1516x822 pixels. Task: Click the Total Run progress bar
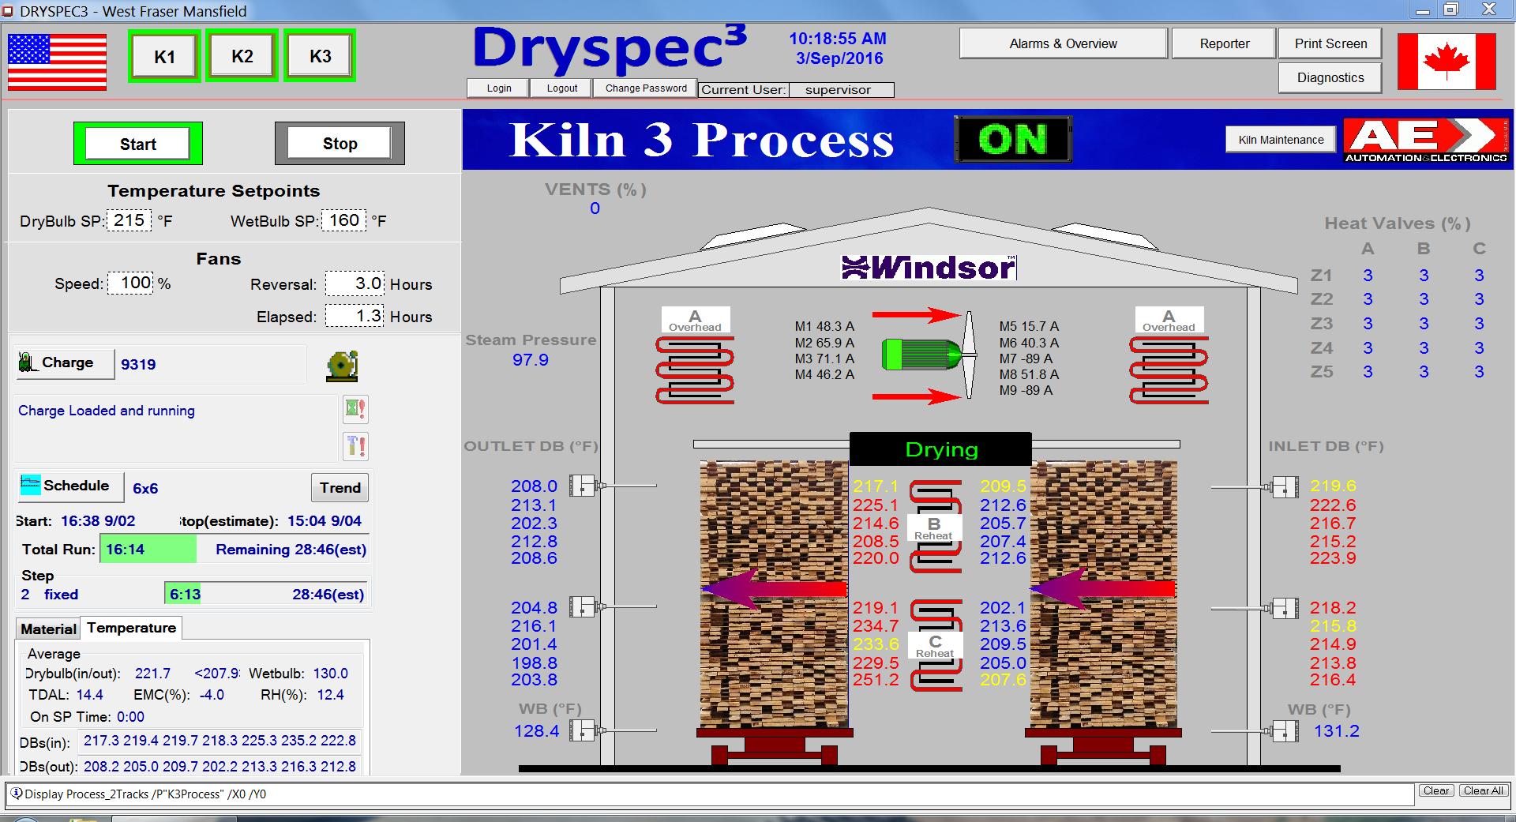(148, 550)
